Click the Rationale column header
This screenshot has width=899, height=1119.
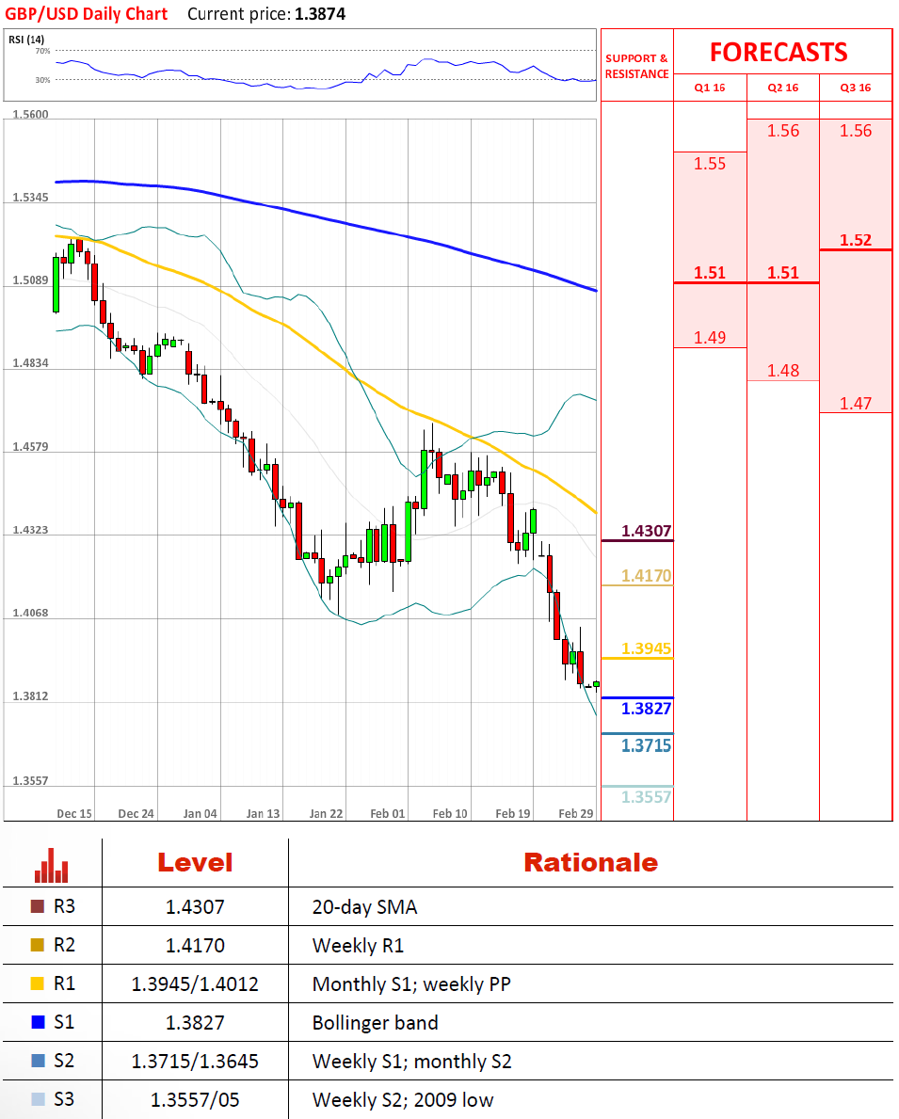(x=590, y=863)
